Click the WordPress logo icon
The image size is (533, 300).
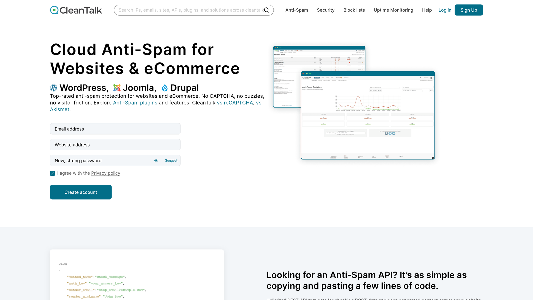click(x=54, y=88)
